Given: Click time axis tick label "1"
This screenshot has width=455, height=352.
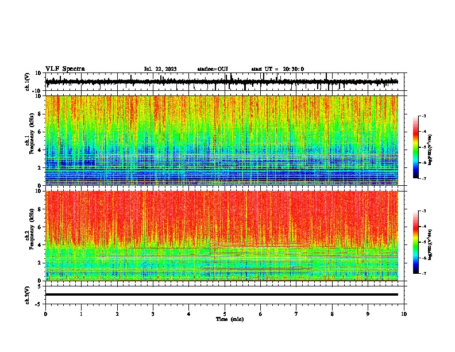Looking at the screenshot, I should 81,314.
